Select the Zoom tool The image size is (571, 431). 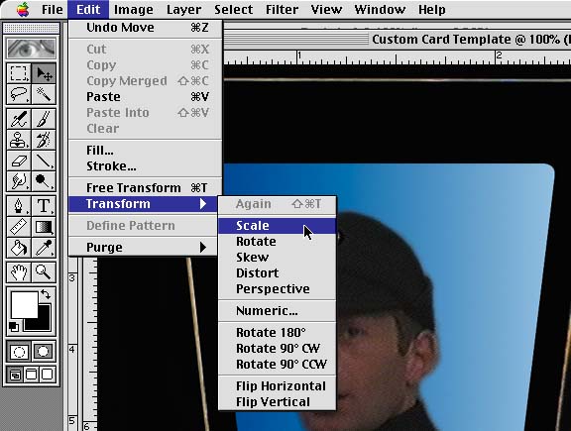(x=44, y=272)
